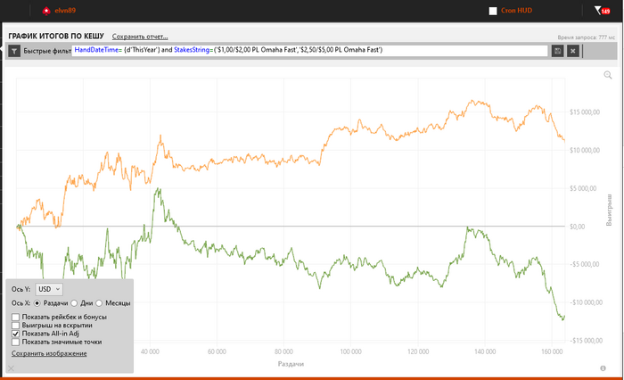Save the current filter with the disk icon
This screenshot has height=380, width=624.
tap(557, 51)
